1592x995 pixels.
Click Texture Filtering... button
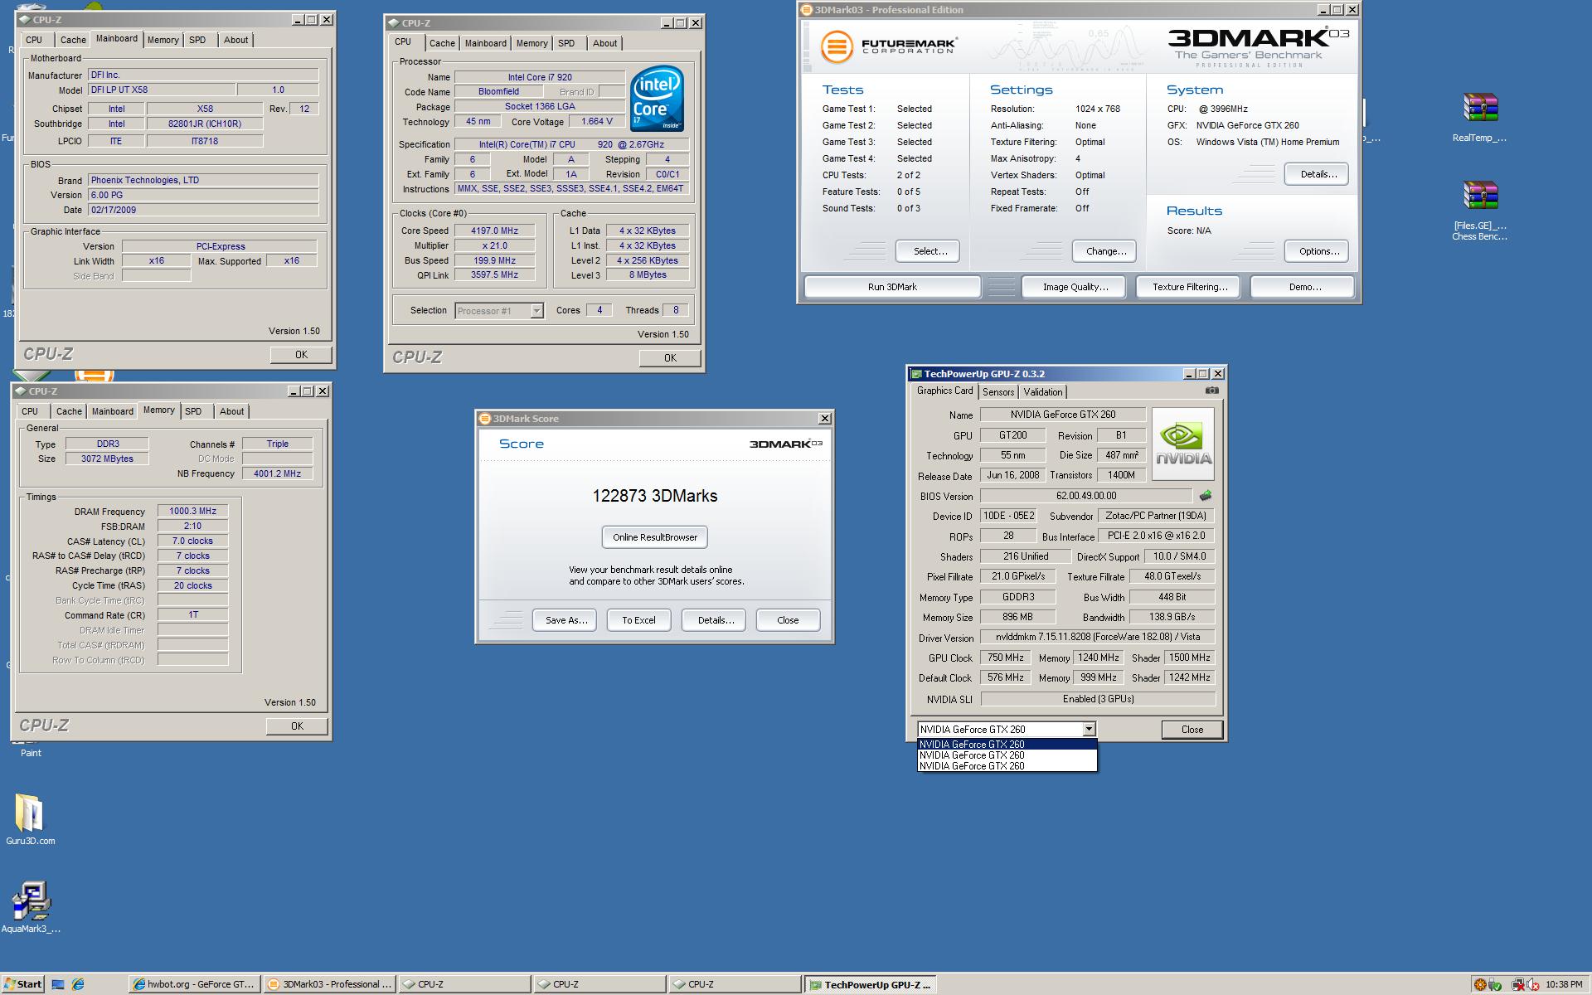[x=1189, y=287]
